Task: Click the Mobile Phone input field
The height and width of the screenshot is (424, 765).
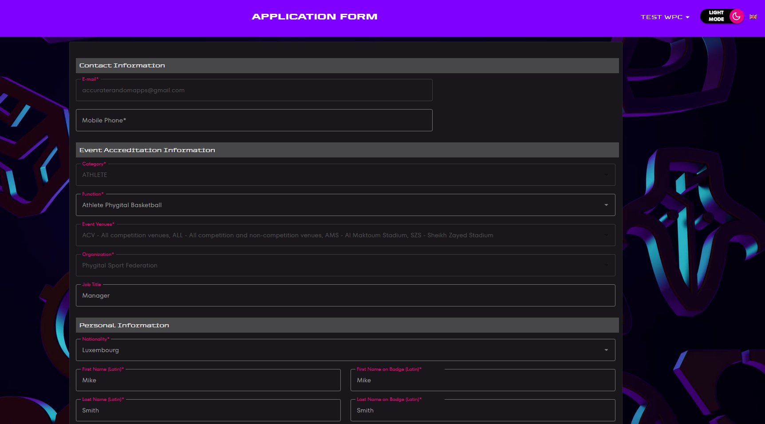Action: [254, 120]
